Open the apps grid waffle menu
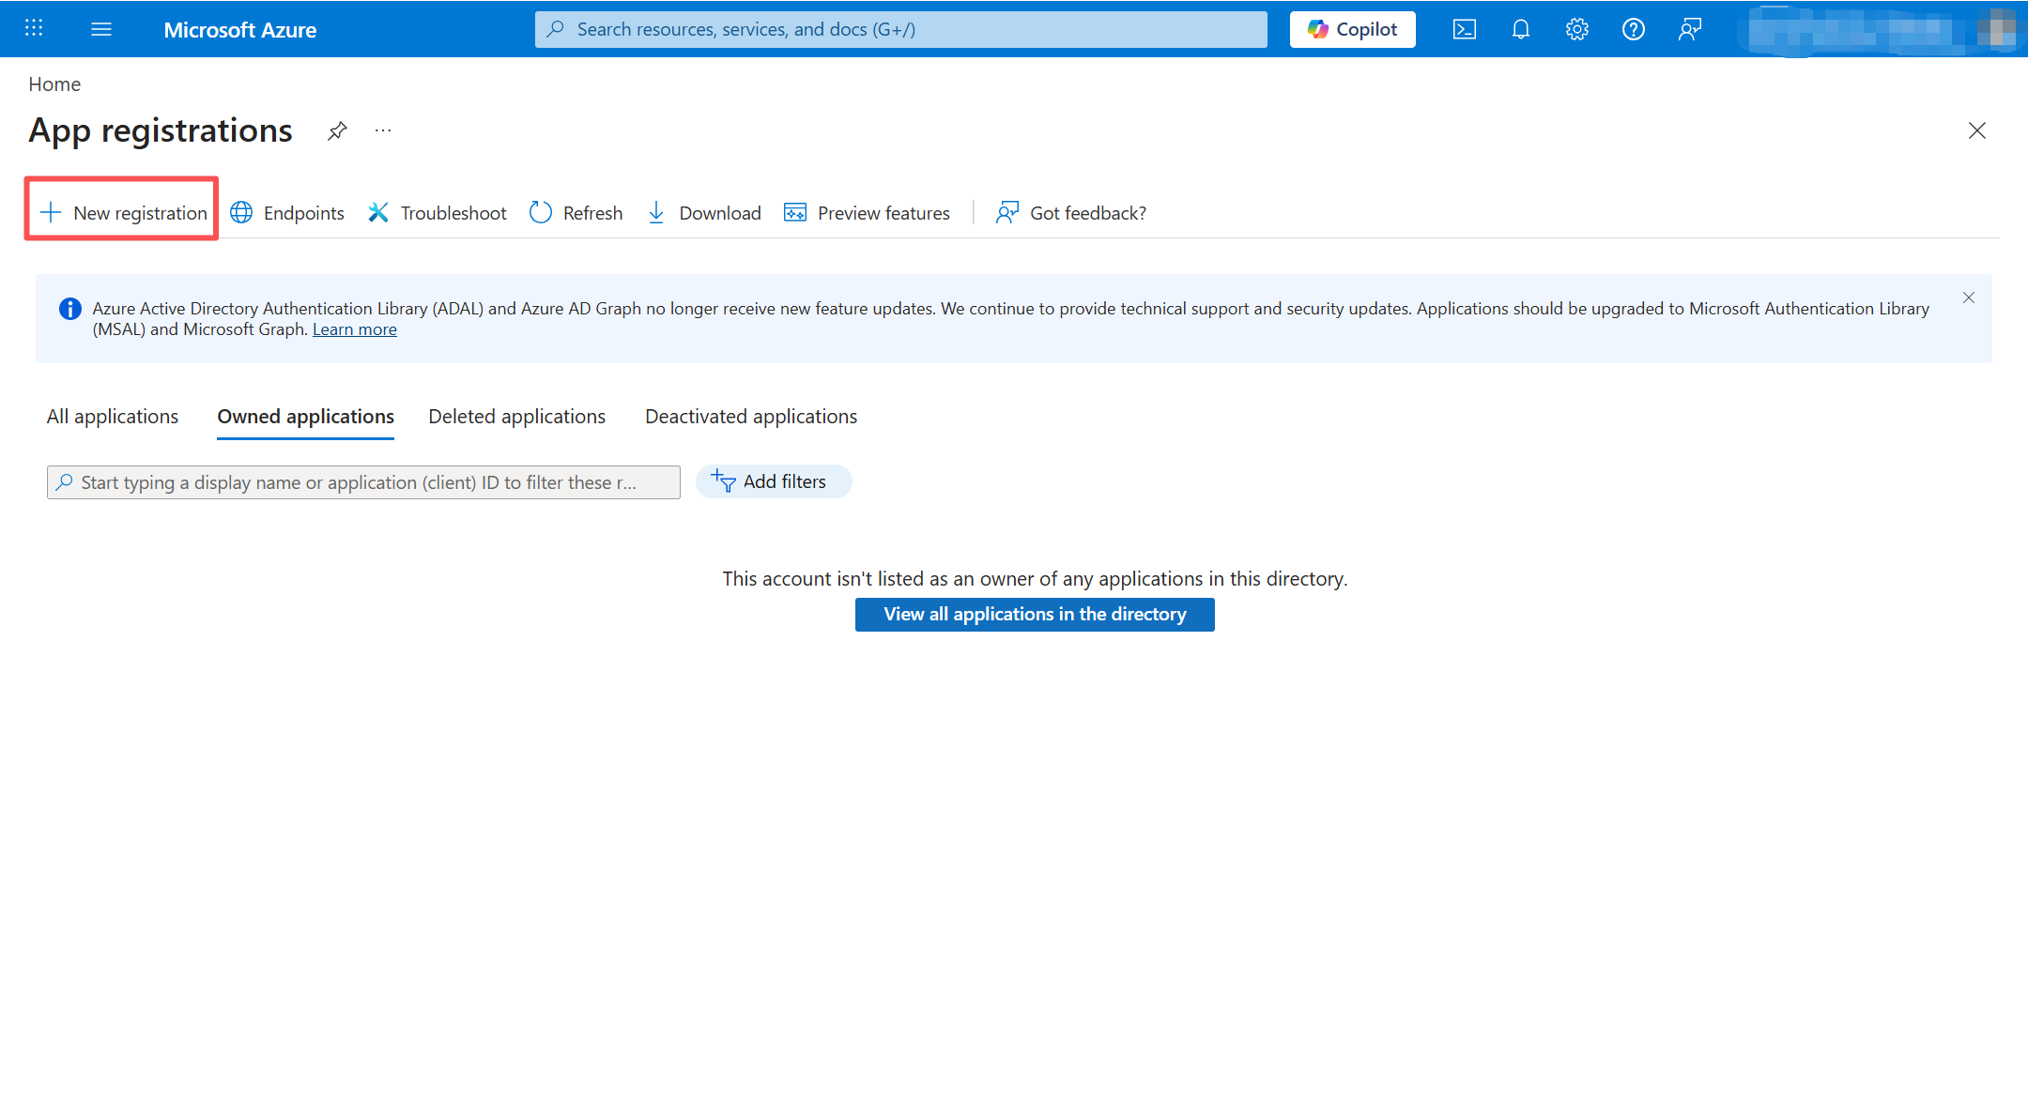Screen dimensions: 2028x1114 tap(34, 28)
